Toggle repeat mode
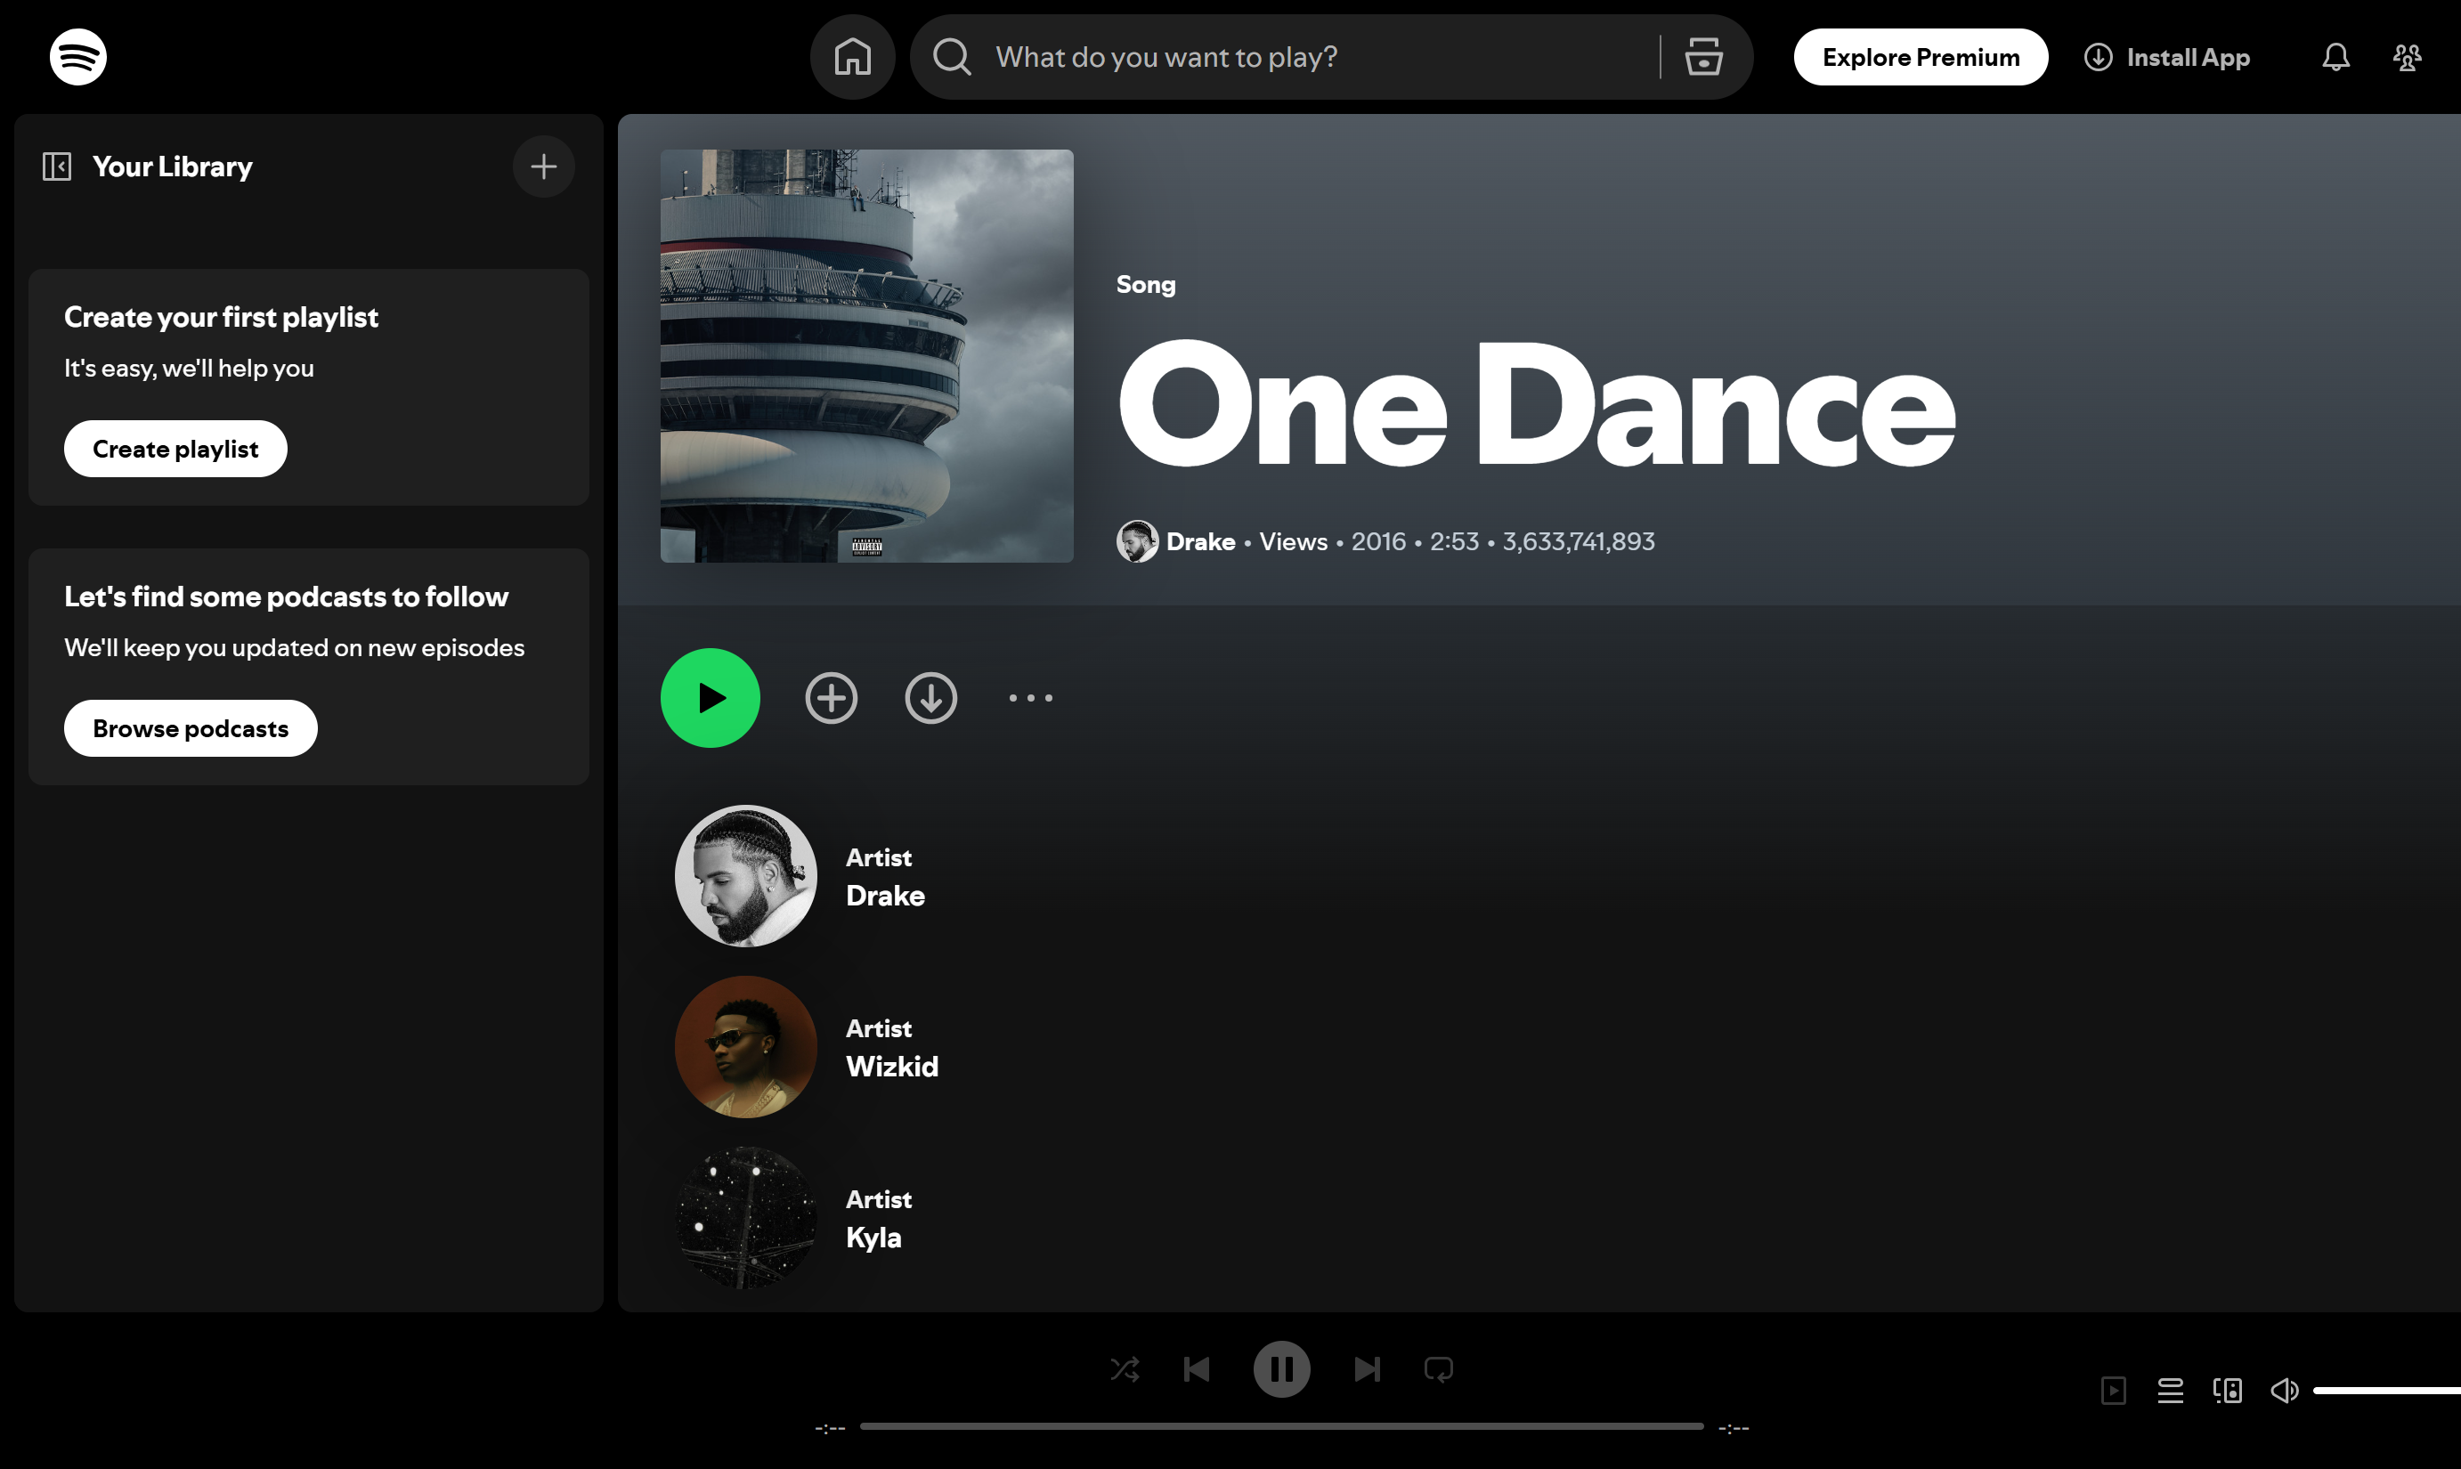 tap(1438, 1369)
